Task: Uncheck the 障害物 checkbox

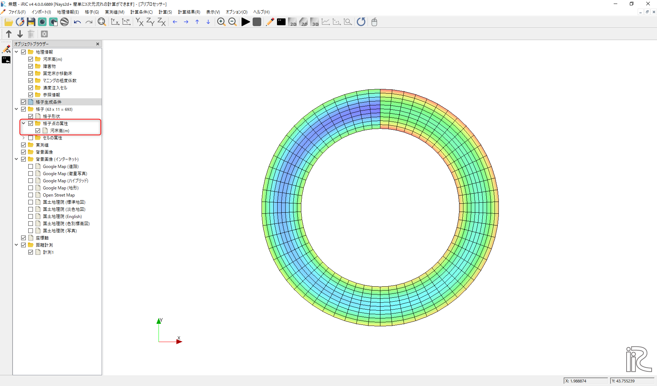Action: coord(30,66)
